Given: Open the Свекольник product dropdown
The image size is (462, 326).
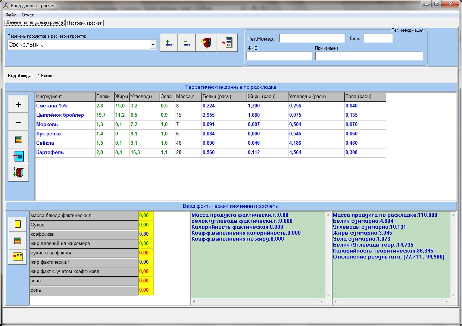Looking at the screenshot, I should (x=153, y=45).
